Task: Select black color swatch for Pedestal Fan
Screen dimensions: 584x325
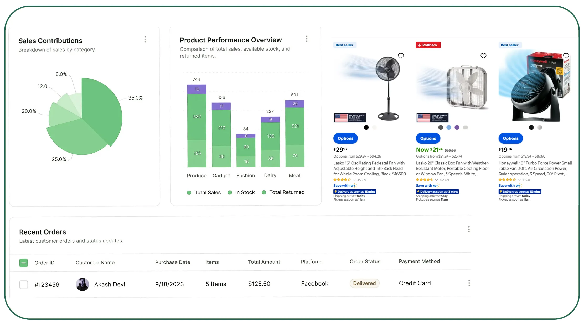Action: point(366,127)
